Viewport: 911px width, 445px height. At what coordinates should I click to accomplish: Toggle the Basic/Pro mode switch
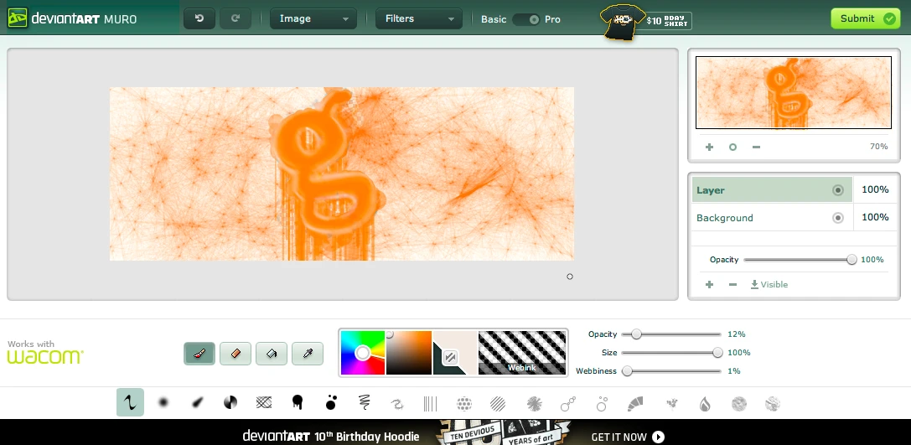point(525,19)
